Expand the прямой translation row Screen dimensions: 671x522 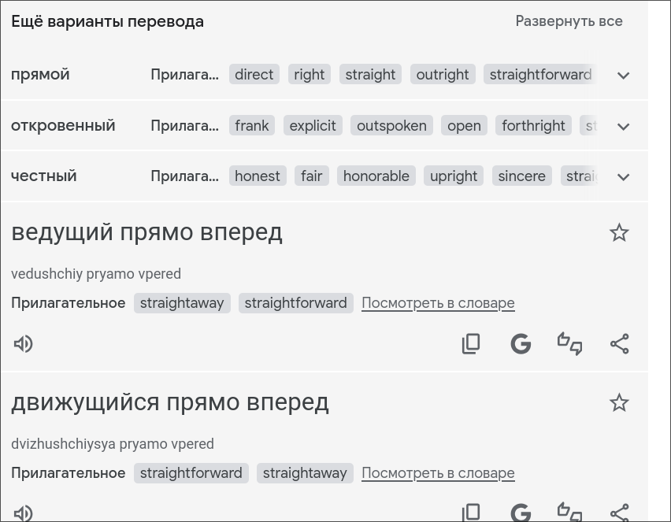[x=623, y=76]
